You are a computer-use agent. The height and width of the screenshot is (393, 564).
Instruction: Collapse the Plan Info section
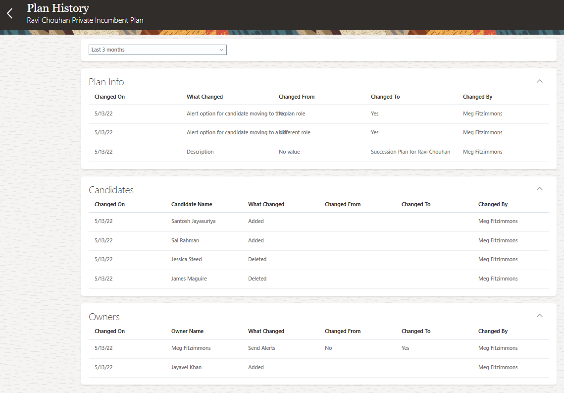(540, 81)
